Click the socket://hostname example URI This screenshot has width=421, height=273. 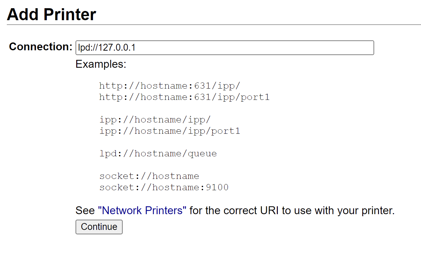click(149, 176)
